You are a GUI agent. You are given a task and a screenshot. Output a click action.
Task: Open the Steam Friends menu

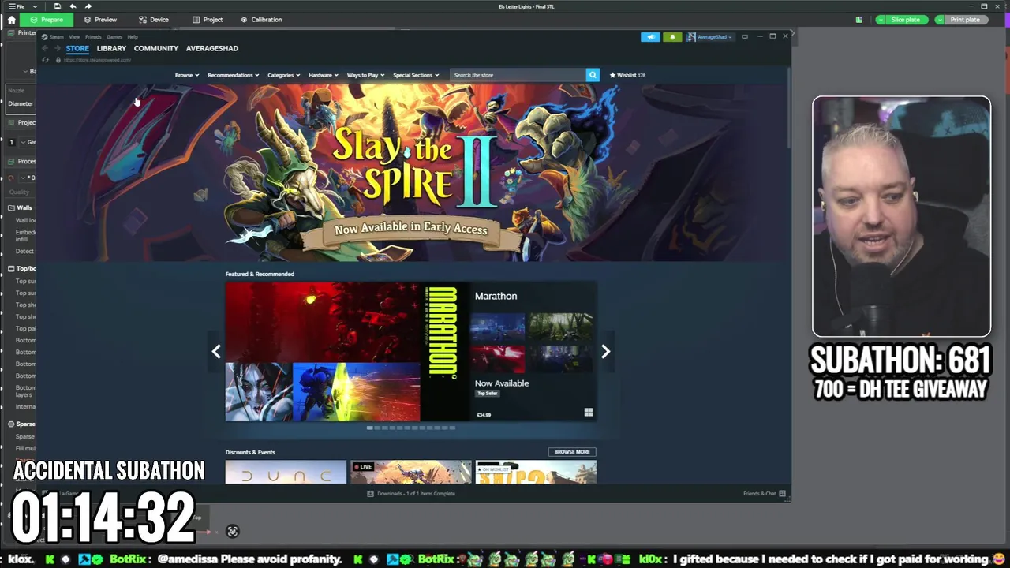(x=93, y=37)
